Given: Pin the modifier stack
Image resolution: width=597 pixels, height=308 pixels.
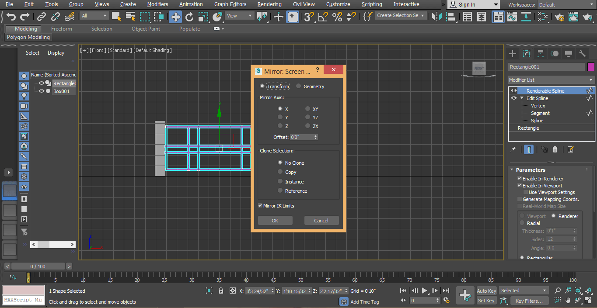Looking at the screenshot, I should pos(513,149).
